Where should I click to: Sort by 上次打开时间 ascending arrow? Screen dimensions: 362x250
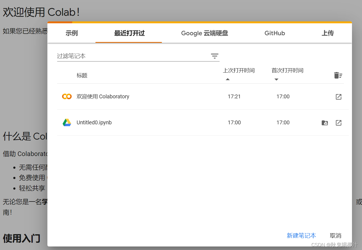228,79
